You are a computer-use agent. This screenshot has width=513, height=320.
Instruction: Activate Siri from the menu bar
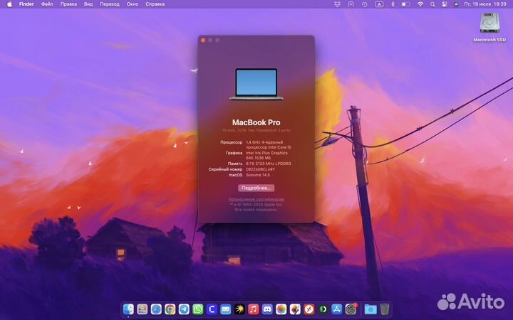[x=456, y=4]
